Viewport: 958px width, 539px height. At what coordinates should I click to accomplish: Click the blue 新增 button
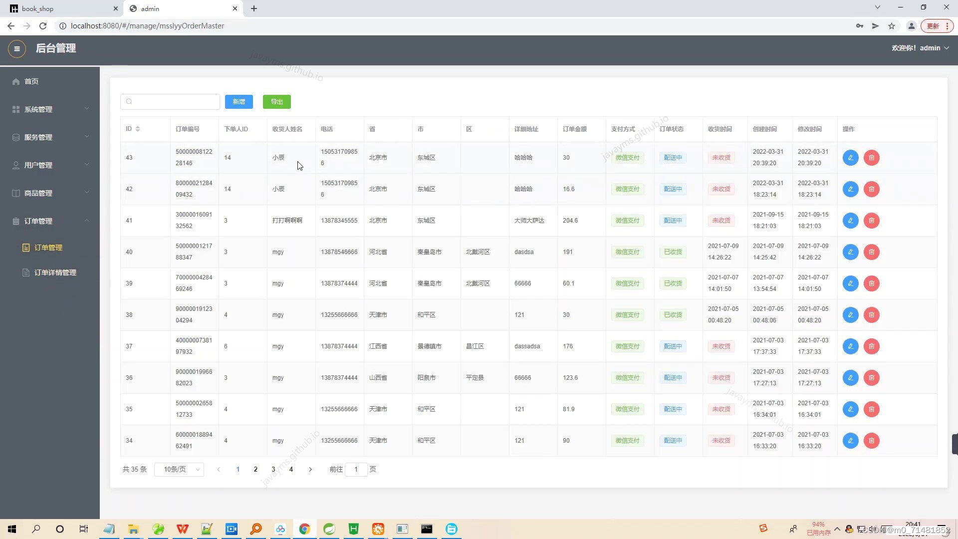239,102
